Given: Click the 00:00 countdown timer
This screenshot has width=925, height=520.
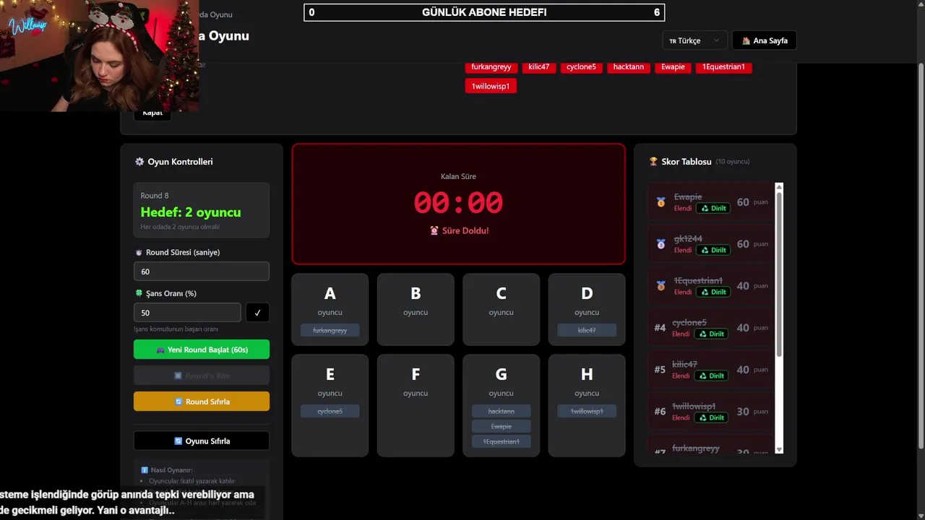Looking at the screenshot, I should [458, 203].
